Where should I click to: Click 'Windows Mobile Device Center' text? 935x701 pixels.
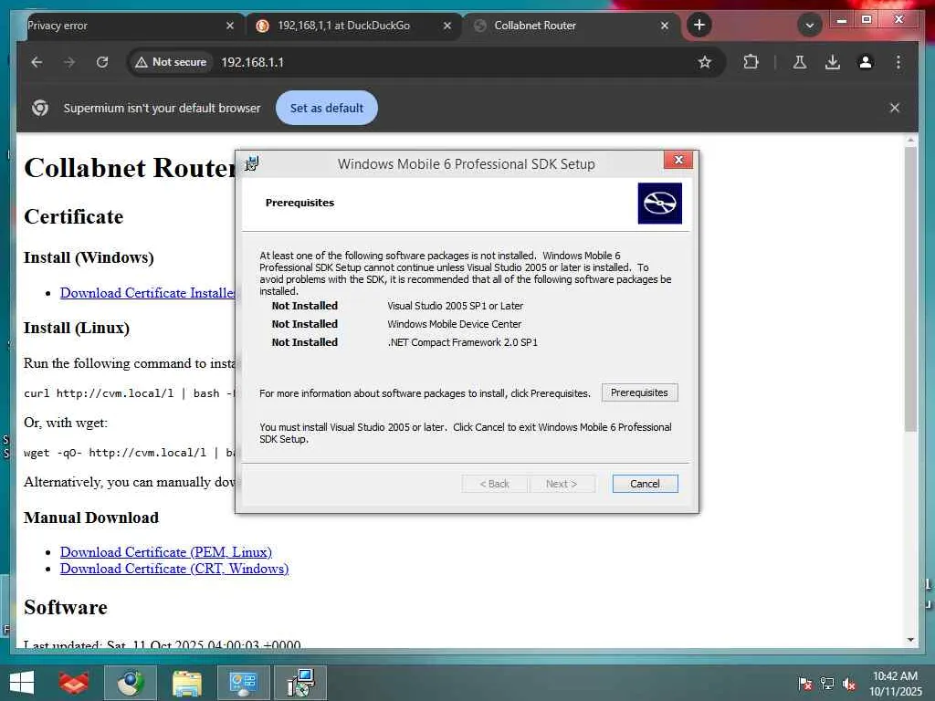click(455, 324)
